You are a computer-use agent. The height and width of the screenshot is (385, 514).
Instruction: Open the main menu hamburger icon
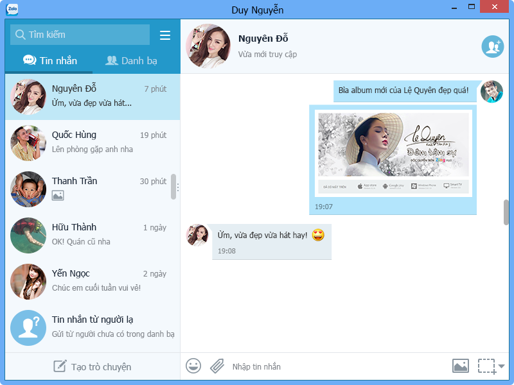[165, 35]
